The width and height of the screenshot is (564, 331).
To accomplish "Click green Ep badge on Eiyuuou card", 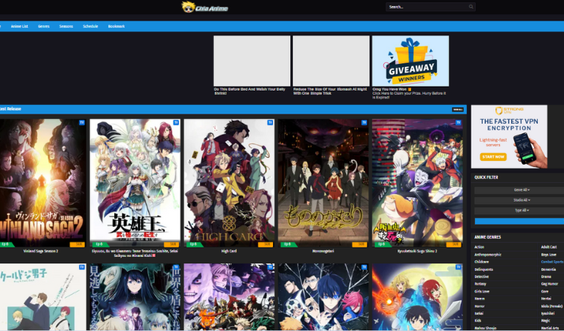I will 99,244.
